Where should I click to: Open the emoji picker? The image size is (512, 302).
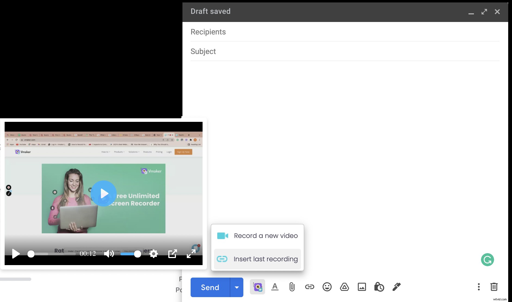327,287
